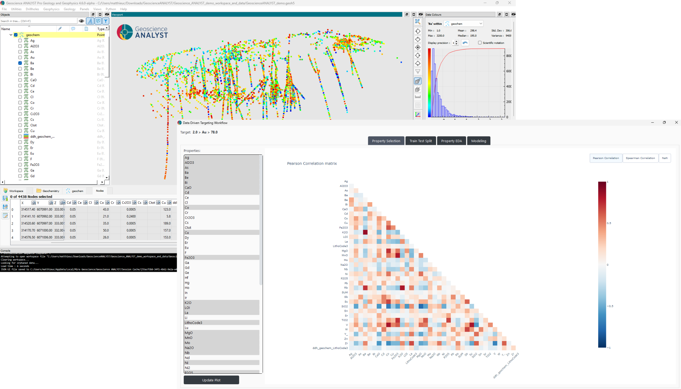The width and height of the screenshot is (681, 389).
Task: Toggle the filter funnel icon in Objects panel
Action: coord(106,21)
